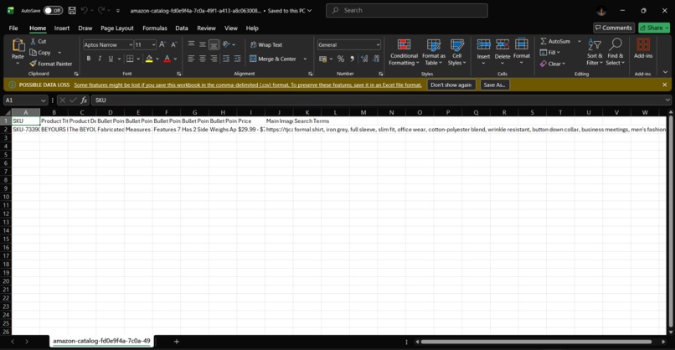Click the Paste clipboard icon
Viewport: 675px width, 350px height.
coord(18,44)
